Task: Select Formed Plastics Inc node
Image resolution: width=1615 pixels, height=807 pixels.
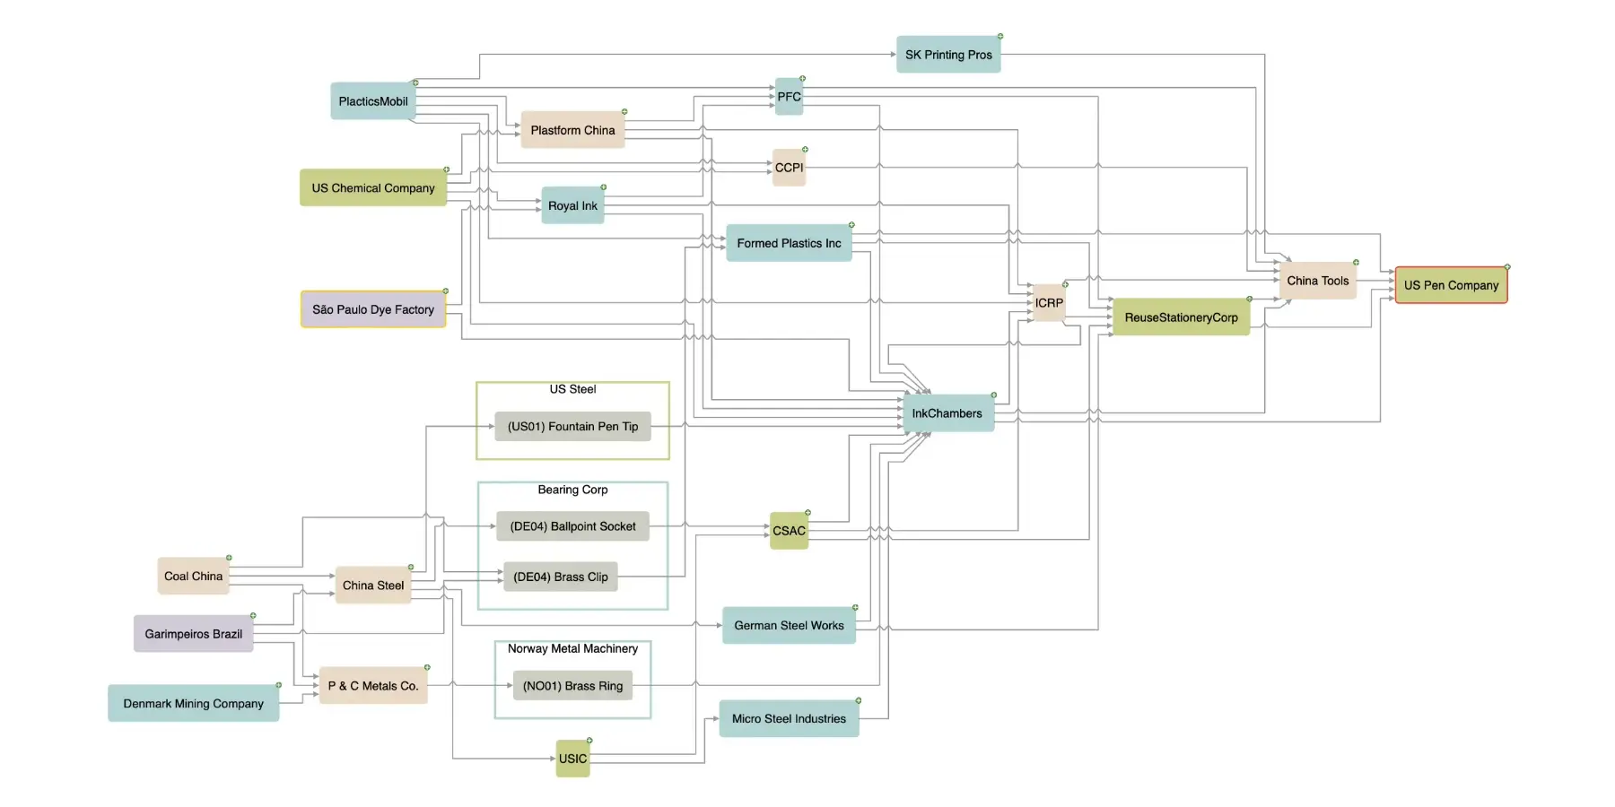Action: (789, 243)
